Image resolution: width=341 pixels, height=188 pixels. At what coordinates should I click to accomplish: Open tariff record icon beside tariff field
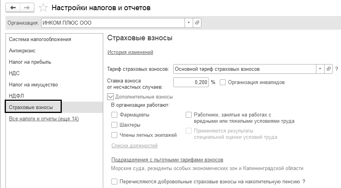click(329, 69)
